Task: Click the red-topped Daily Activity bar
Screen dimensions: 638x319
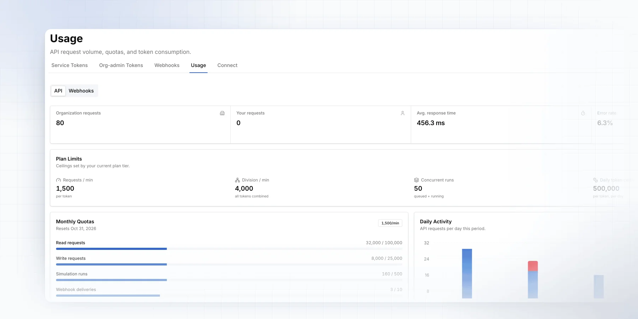Action: pos(533,280)
